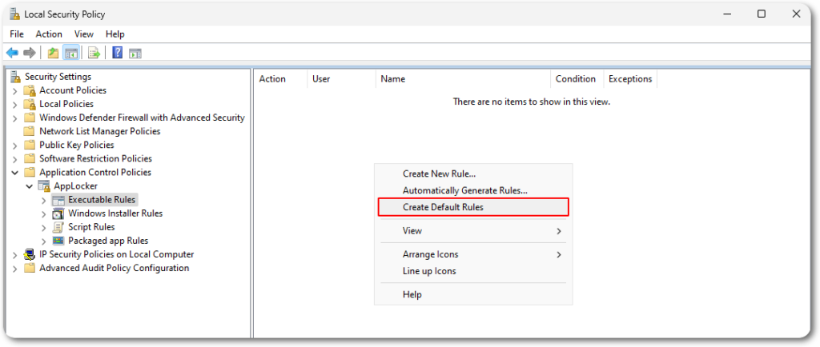Click the Export List toolbar icon

[x=94, y=53]
